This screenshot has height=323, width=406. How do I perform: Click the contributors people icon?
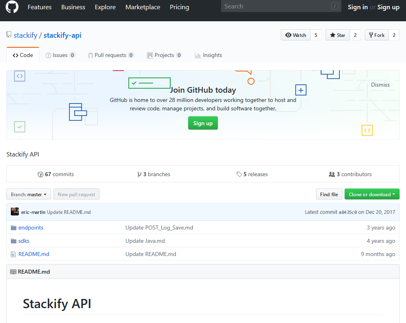point(332,174)
